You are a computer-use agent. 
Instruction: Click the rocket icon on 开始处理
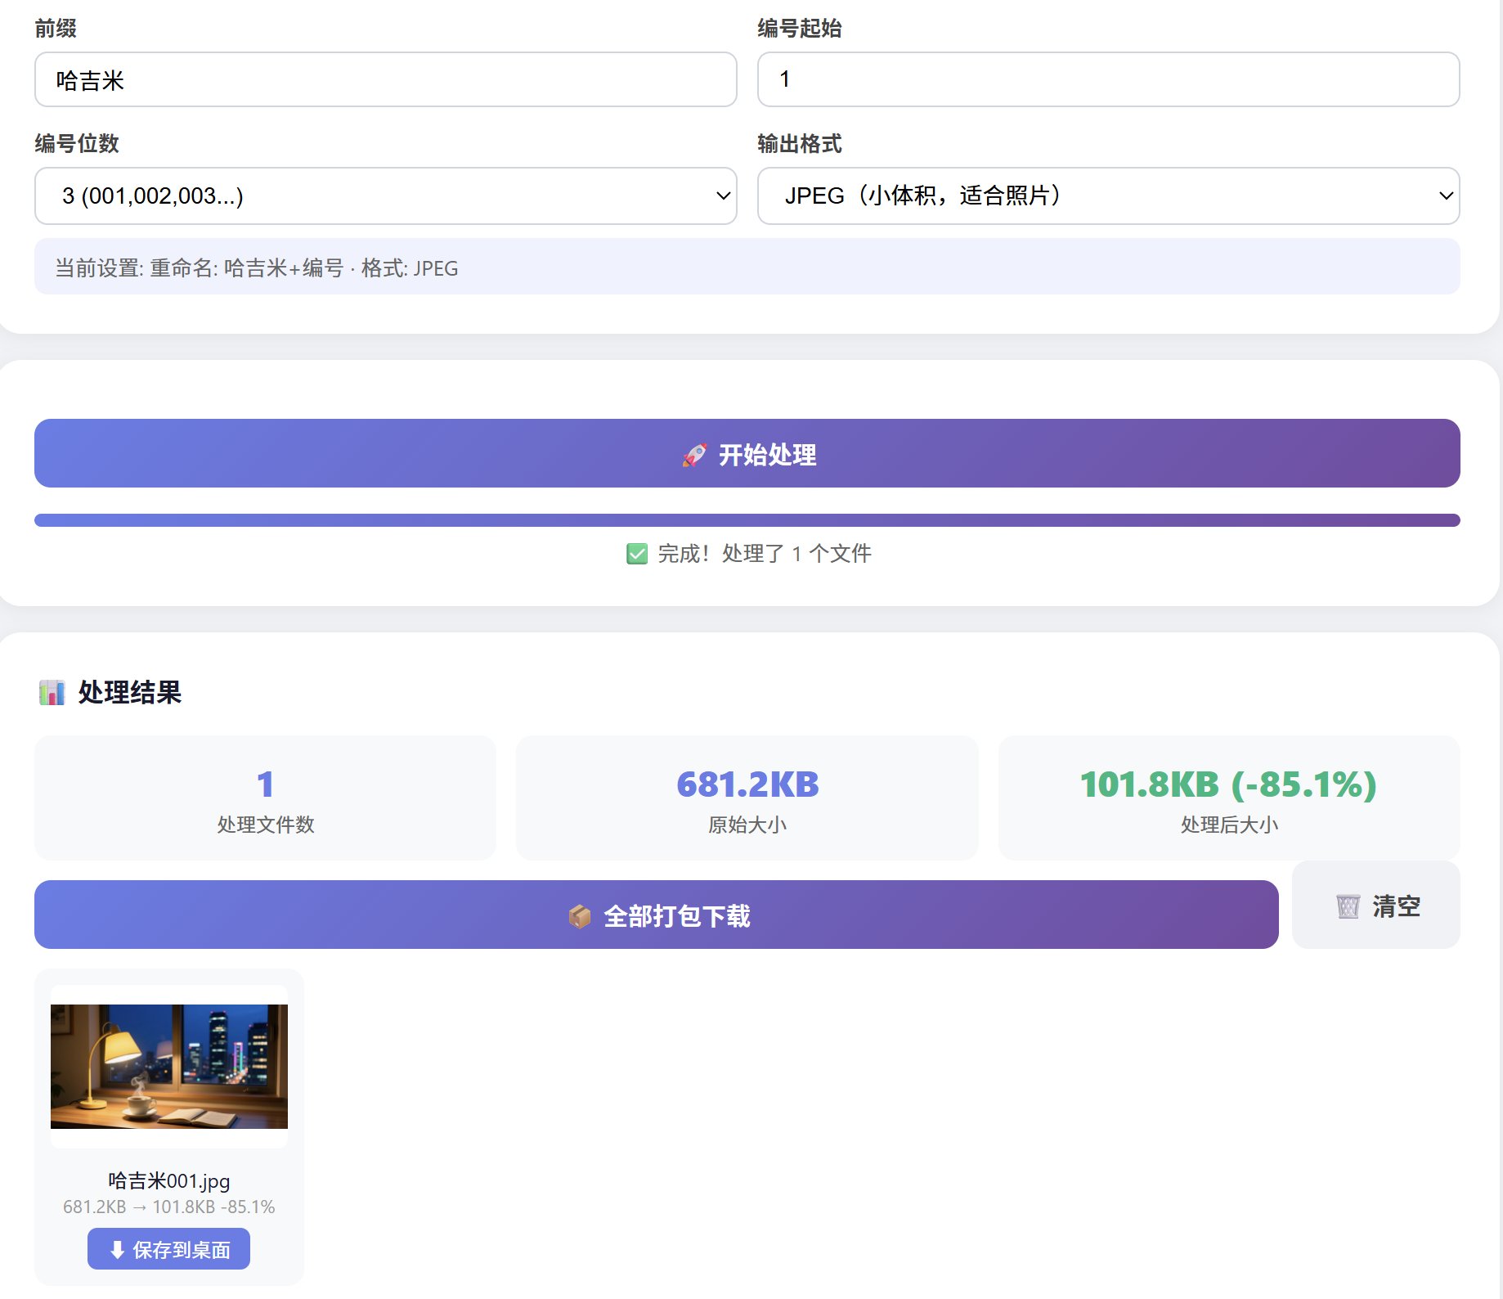click(x=694, y=455)
